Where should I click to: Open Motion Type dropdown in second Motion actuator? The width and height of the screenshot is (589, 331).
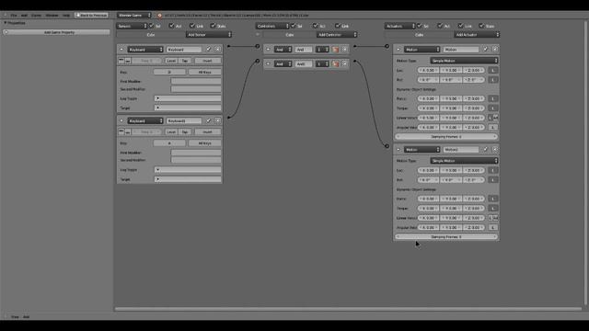tap(464, 161)
